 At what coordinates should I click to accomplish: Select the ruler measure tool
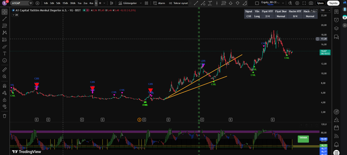click(4, 70)
